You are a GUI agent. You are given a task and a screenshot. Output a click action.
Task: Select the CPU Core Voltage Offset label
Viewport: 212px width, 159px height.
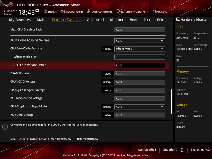point(29,65)
